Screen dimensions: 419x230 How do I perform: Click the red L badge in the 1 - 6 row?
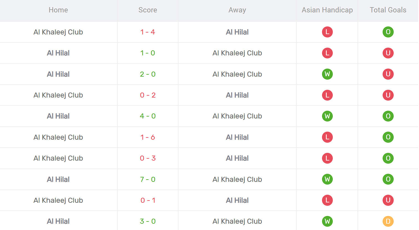pos(327,137)
